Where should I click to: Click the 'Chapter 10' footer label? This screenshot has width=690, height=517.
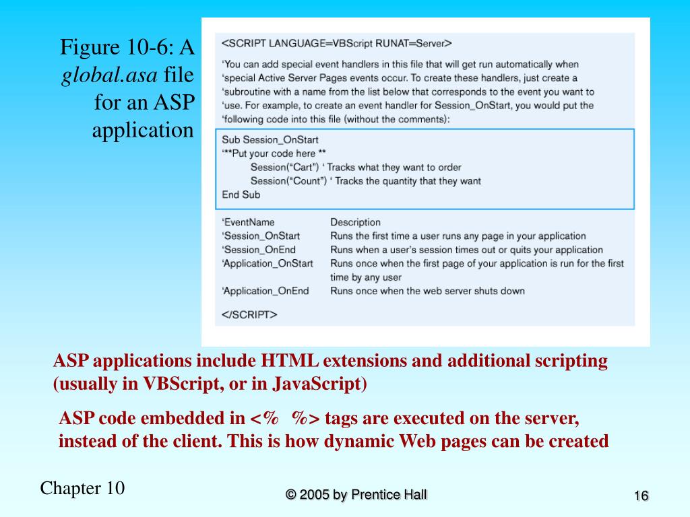tap(82, 488)
